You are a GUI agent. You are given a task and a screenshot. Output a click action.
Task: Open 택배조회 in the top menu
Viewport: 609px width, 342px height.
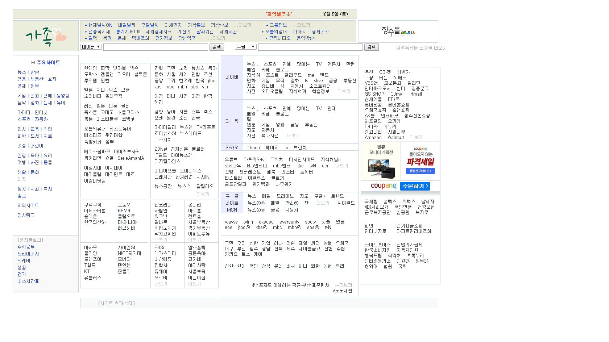[140, 38]
